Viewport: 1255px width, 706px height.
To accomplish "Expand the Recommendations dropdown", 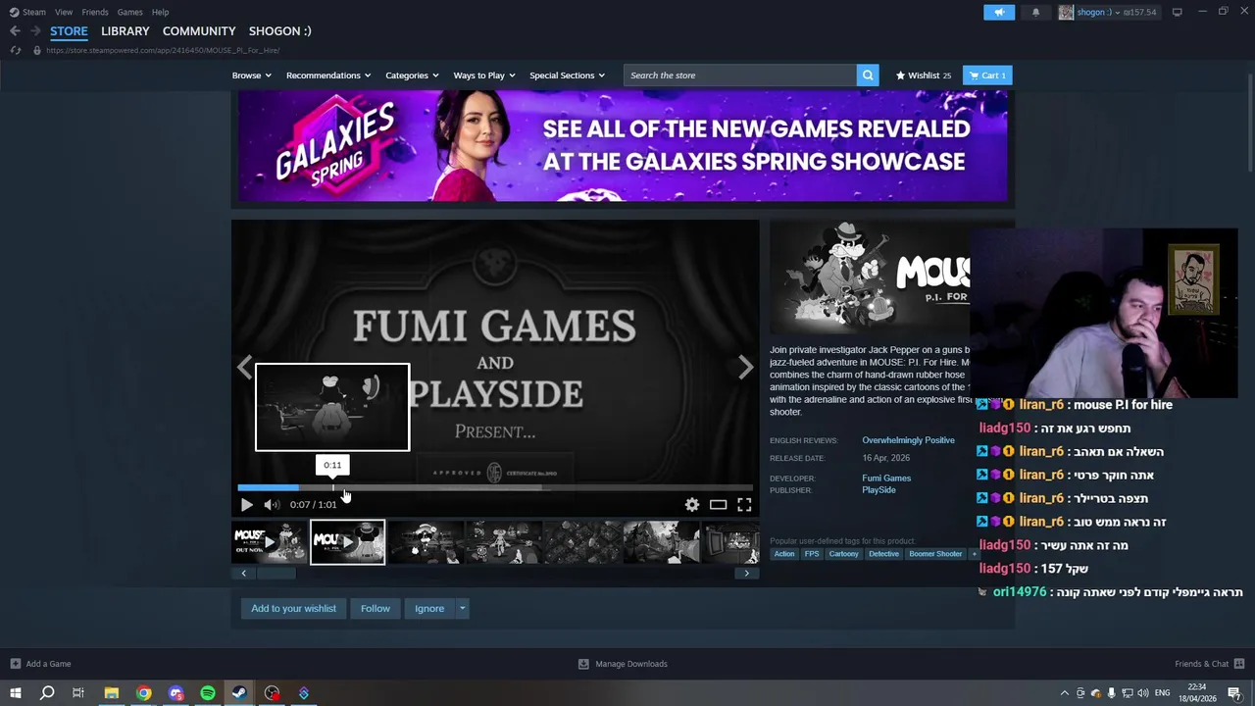I will 328,76.
